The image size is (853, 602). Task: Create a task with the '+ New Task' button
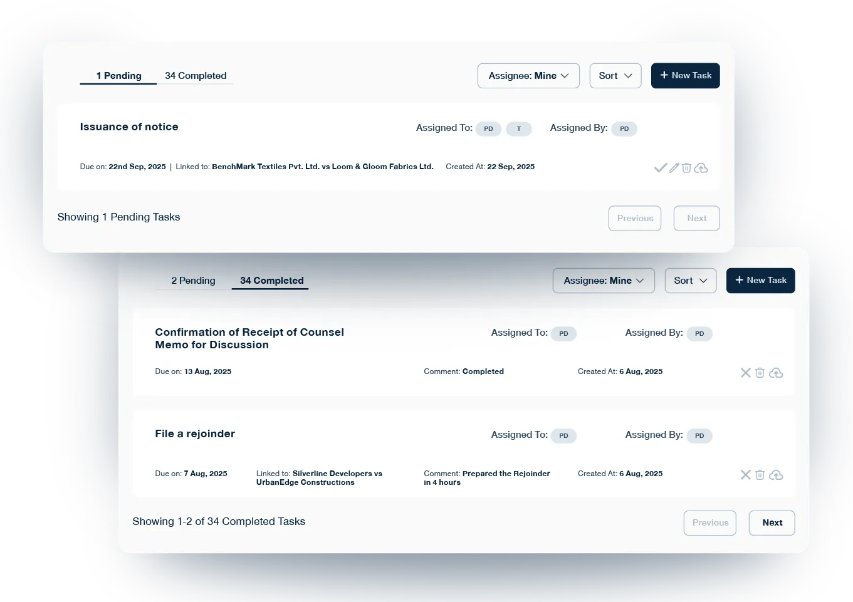point(685,75)
